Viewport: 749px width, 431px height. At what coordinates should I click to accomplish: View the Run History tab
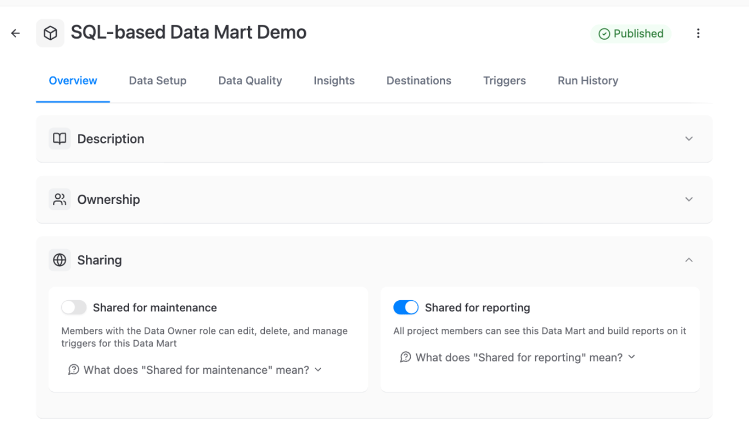[x=588, y=80]
